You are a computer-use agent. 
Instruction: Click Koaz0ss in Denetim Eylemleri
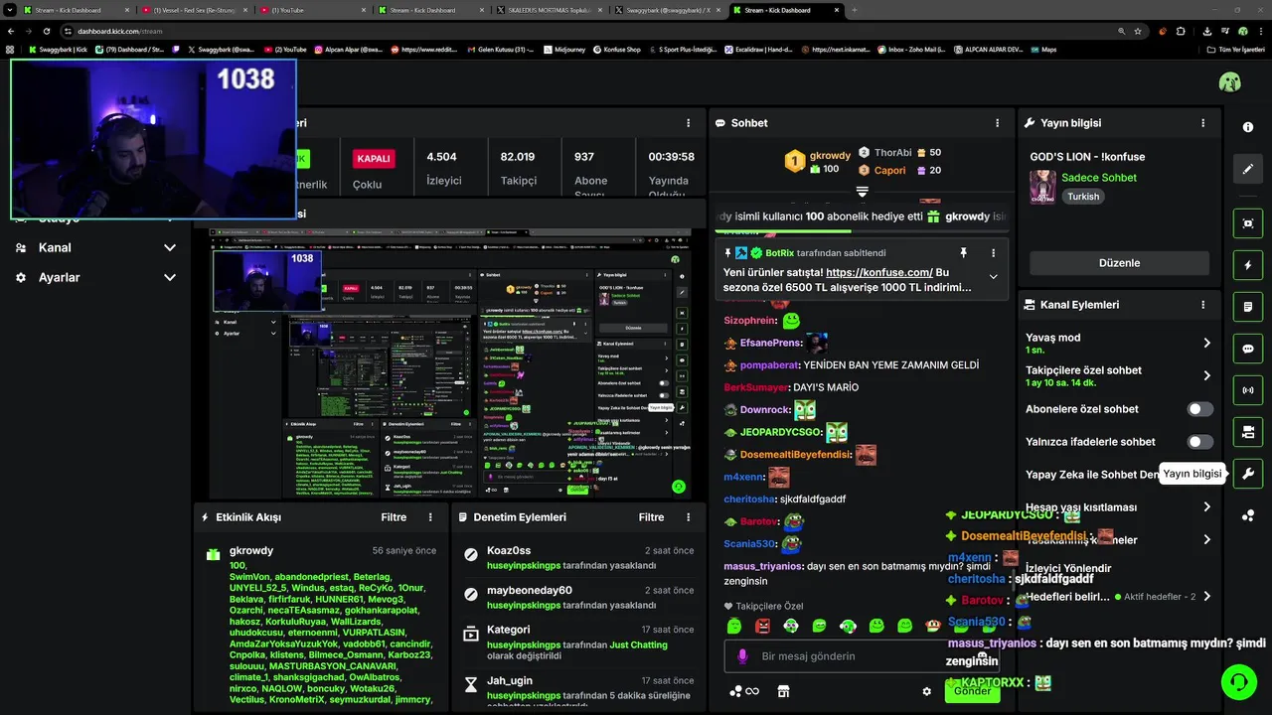pos(509,550)
